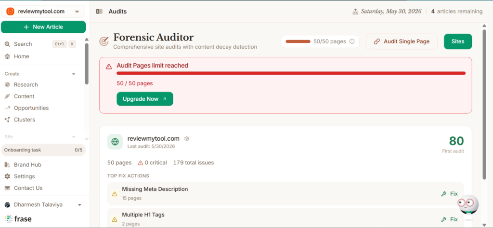Click the reviewmytool.com shield logo icon
Screen dimensions: 493x228
point(10,12)
